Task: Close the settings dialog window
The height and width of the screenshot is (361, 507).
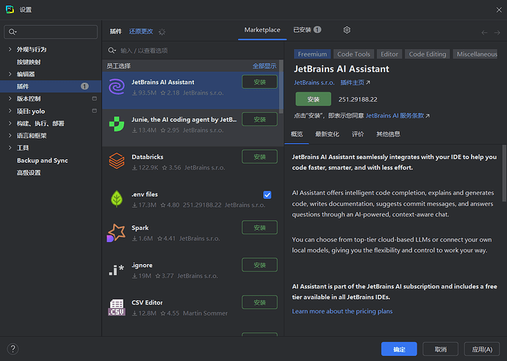Action: click(x=499, y=10)
